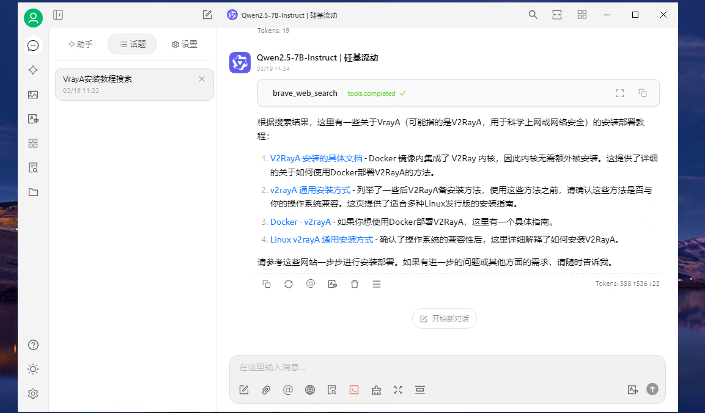Delete the assistant message
The image size is (705, 413).
pyautogui.click(x=355, y=284)
